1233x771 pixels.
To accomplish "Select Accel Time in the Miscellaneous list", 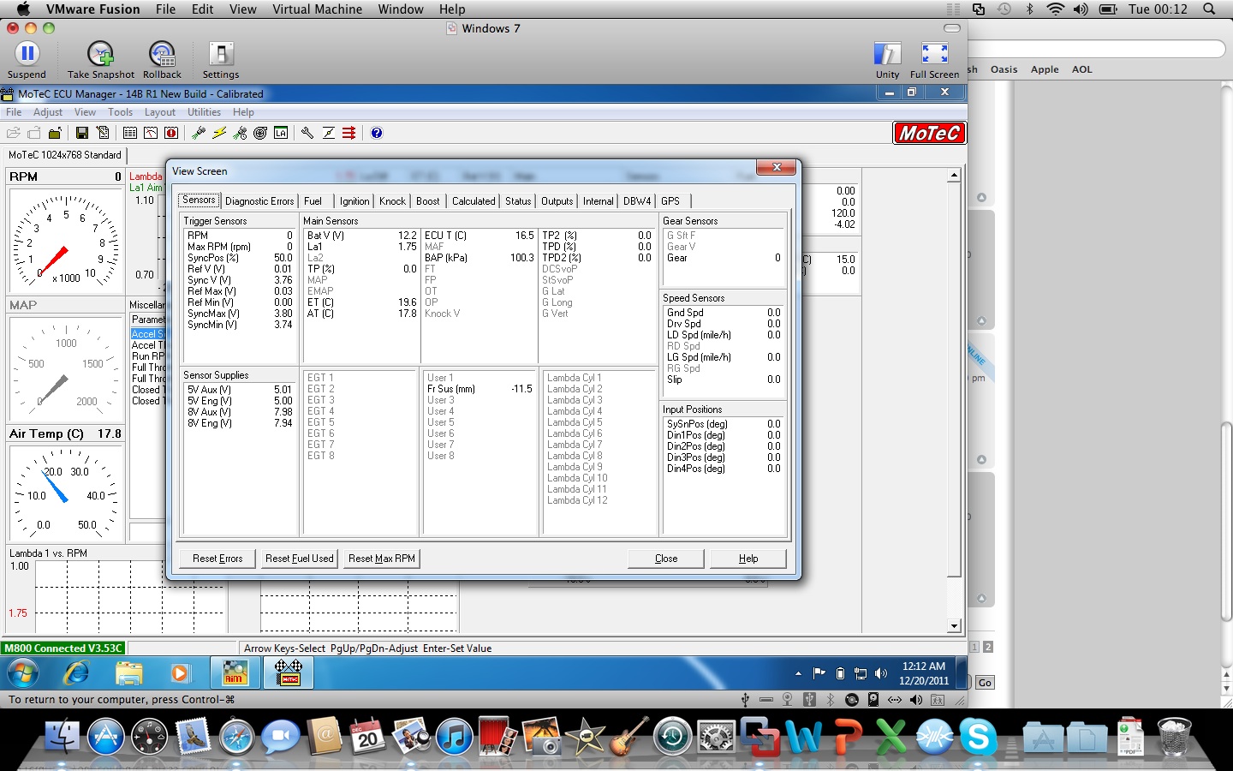I will [x=147, y=345].
